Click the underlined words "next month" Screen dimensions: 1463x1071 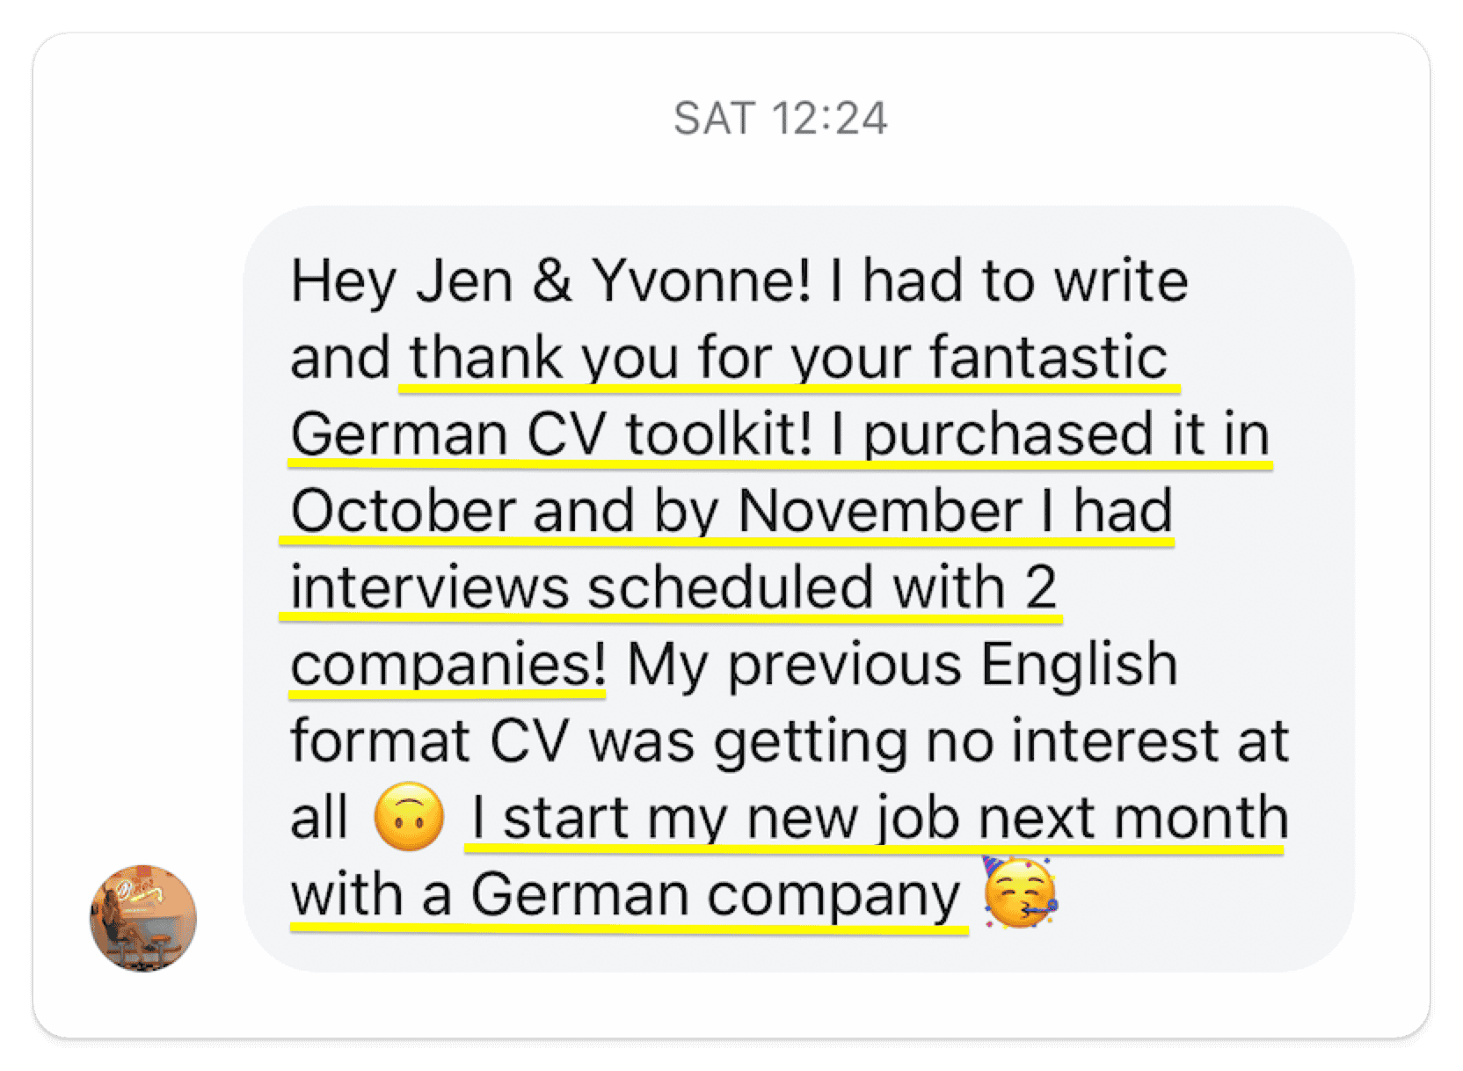pos(1133,818)
